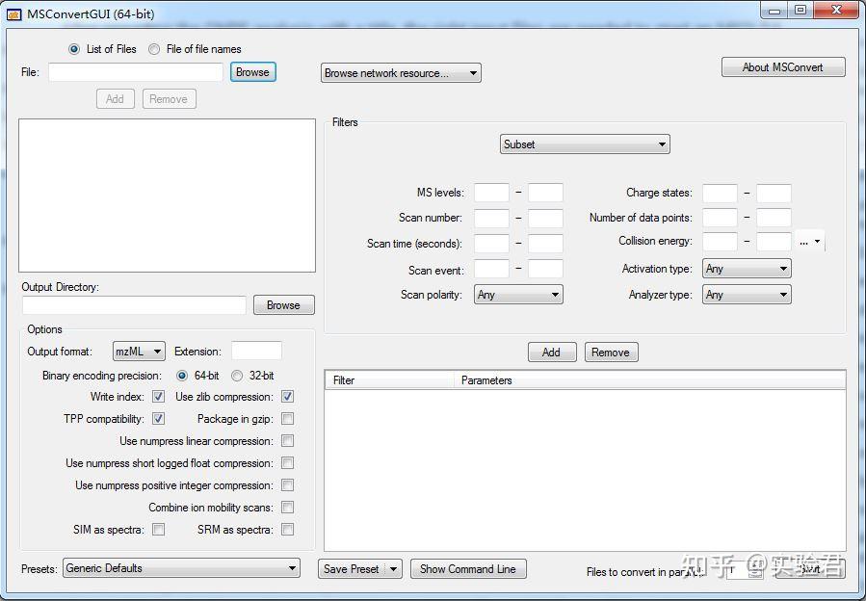Click Number of data points minimum field
Viewport: 866px width, 601px height.
(x=720, y=218)
